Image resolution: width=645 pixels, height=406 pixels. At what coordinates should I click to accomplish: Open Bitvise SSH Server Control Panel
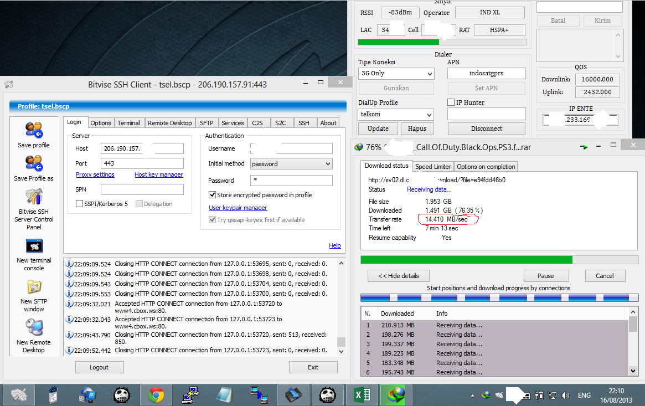(x=34, y=197)
